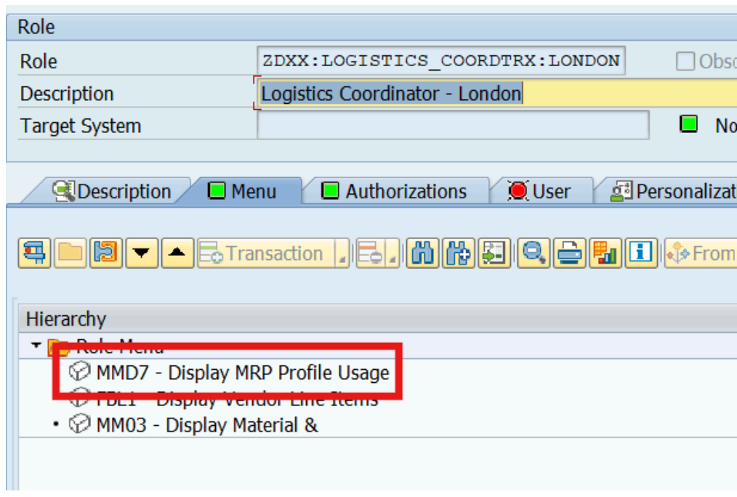Click the magnifier Display Details icon

(534, 254)
